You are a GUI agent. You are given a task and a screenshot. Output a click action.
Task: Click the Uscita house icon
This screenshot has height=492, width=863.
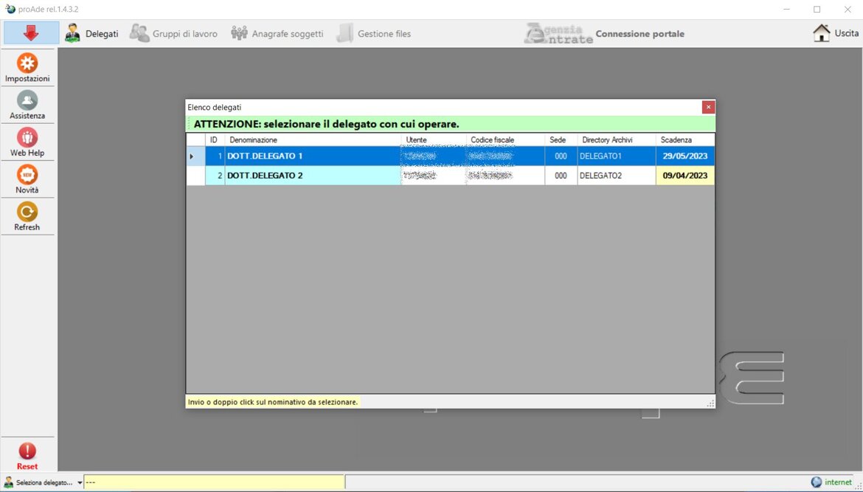click(822, 33)
